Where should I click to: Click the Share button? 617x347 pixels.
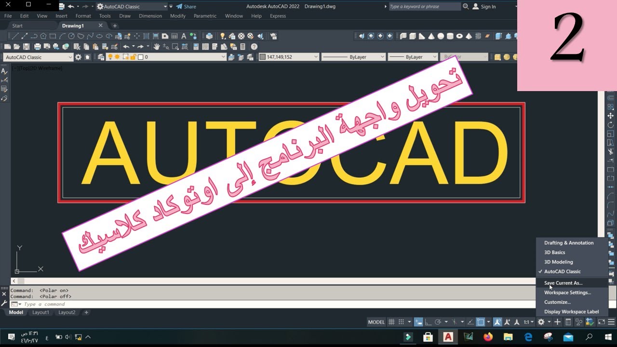(x=186, y=6)
